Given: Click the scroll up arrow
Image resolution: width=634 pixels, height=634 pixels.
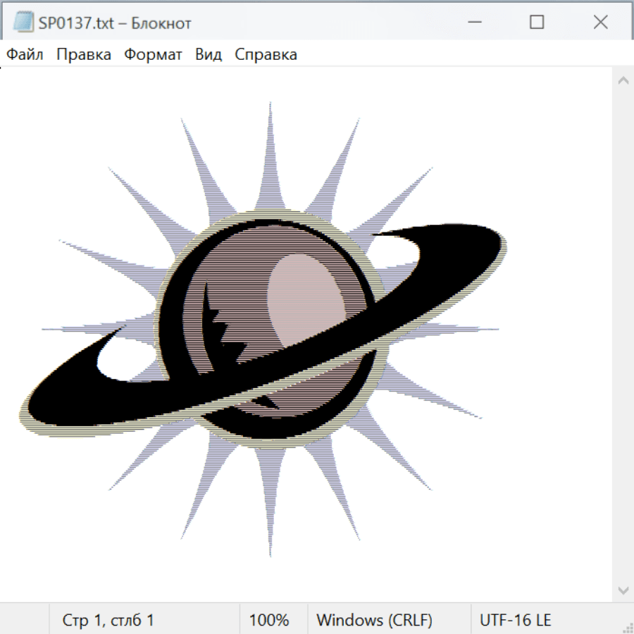Looking at the screenshot, I should pyautogui.click(x=623, y=81).
